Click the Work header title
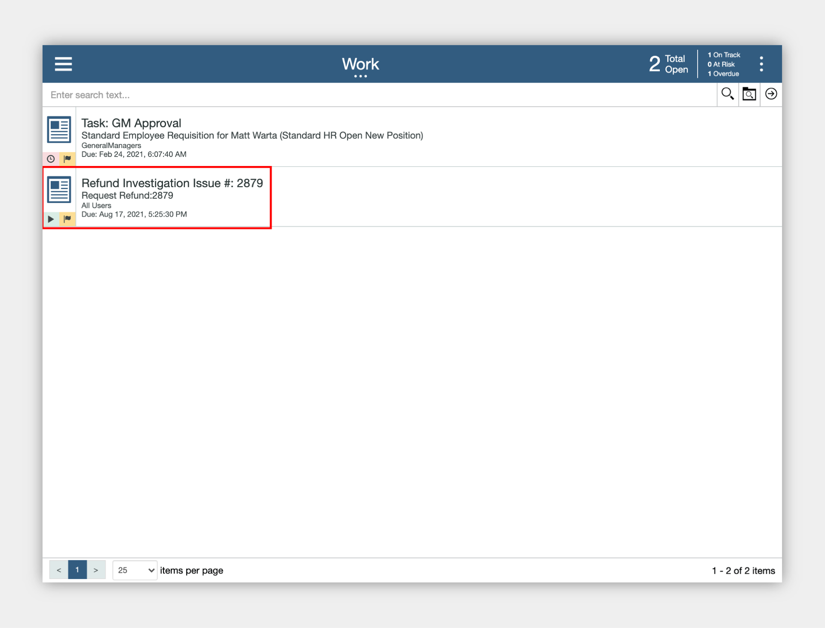Image resolution: width=825 pixels, height=628 pixels. pyautogui.click(x=360, y=64)
